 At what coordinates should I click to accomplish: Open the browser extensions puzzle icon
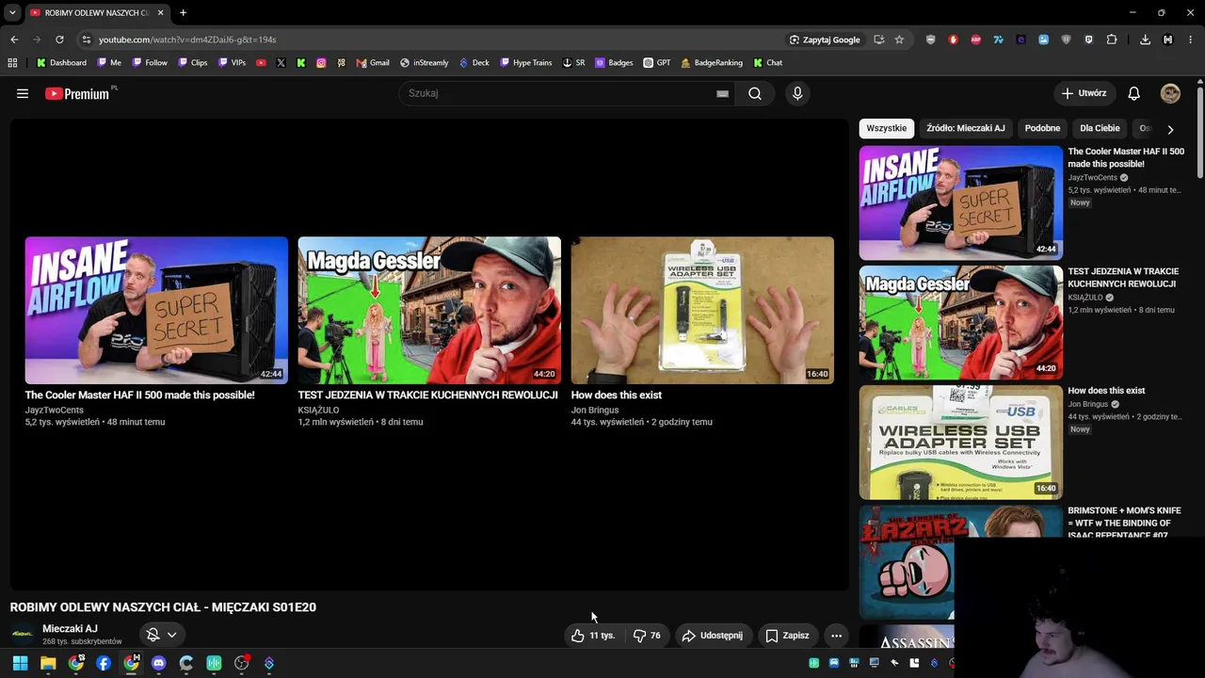[1112, 40]
